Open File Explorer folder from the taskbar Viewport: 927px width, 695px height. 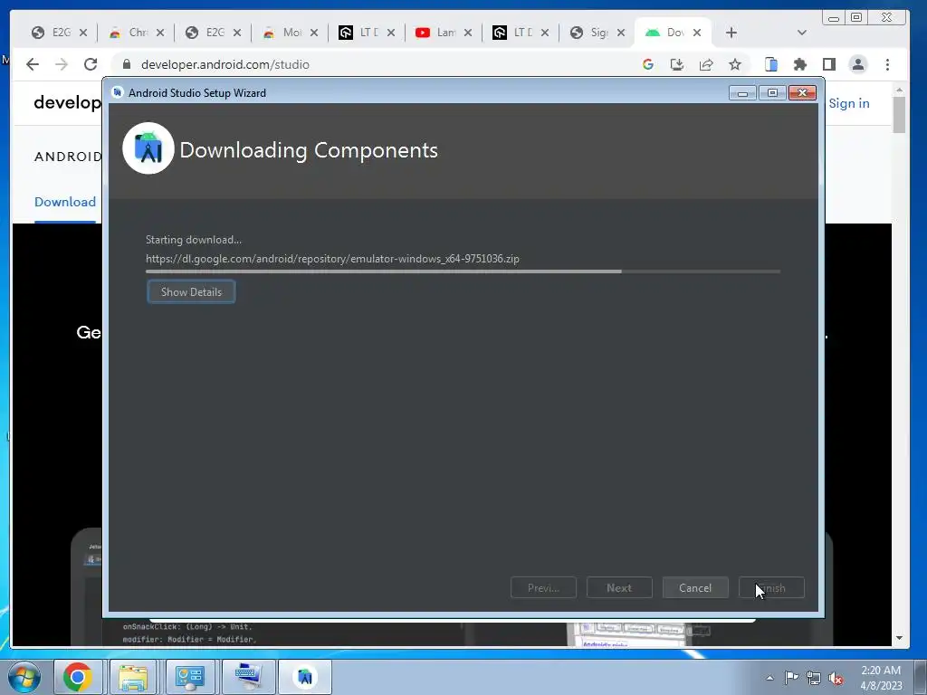point(133,677)
